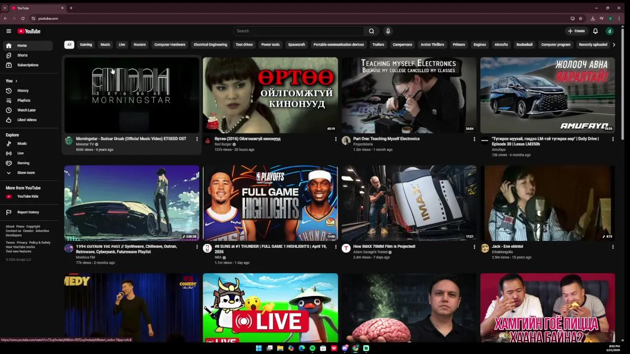Open the Lexus LM350h Daily Drive thumbnail
Screen dimensions: 630x354
pos(548,95)
